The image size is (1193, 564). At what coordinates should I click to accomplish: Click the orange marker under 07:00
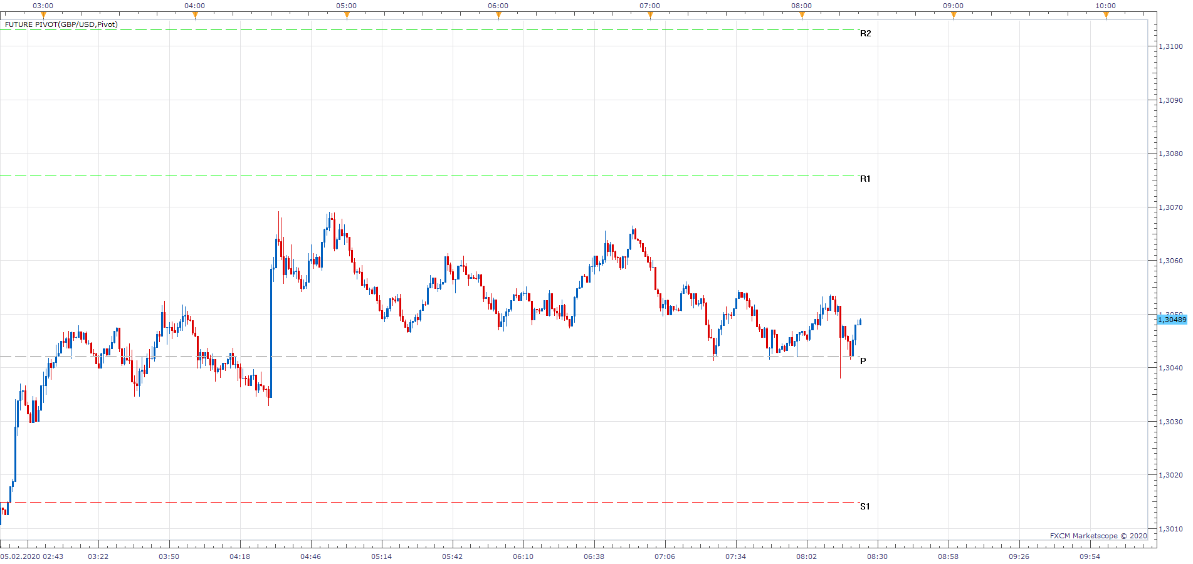click(650, 16)
